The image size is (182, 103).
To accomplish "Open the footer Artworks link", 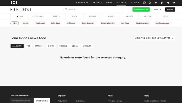I will tap(62, 101).
